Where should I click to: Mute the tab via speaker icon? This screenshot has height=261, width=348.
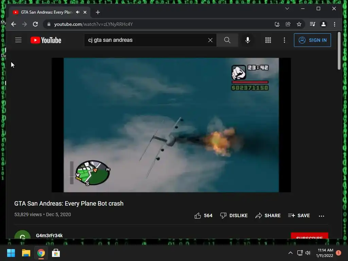77,12
